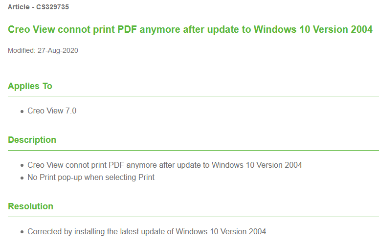Click the bullet point before Creo View 7.0
This screenshot has width=379, height=246.
point(22,112)
